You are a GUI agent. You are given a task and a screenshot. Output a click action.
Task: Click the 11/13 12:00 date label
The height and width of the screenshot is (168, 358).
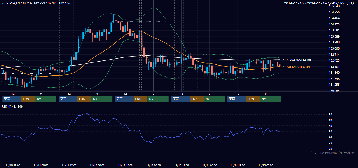[x=182, y=165]
